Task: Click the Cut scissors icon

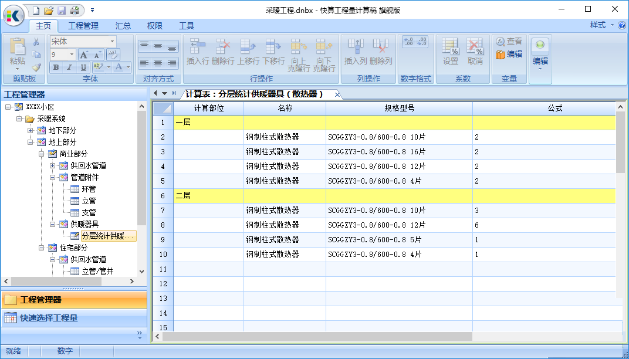Action: [36, 42]
